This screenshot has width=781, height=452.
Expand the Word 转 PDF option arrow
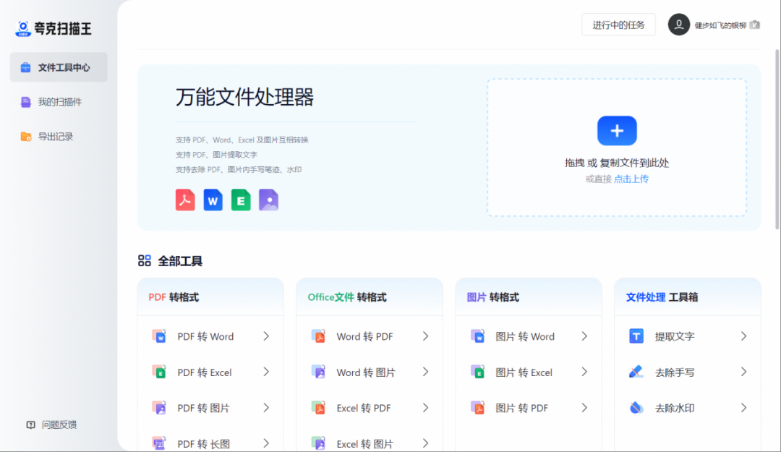pyautogui.click(x=425, y=336)
